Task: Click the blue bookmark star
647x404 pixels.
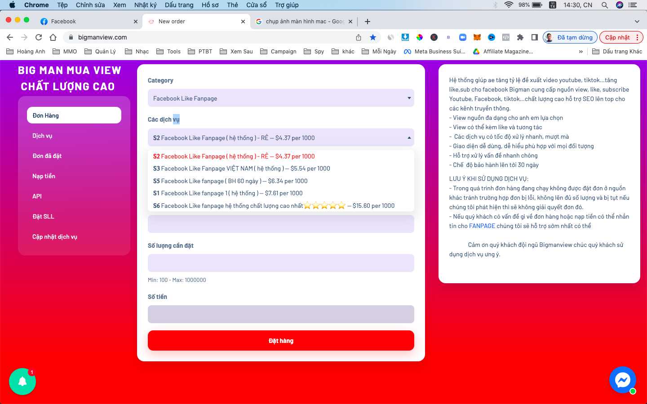Action: coord(373,37)
